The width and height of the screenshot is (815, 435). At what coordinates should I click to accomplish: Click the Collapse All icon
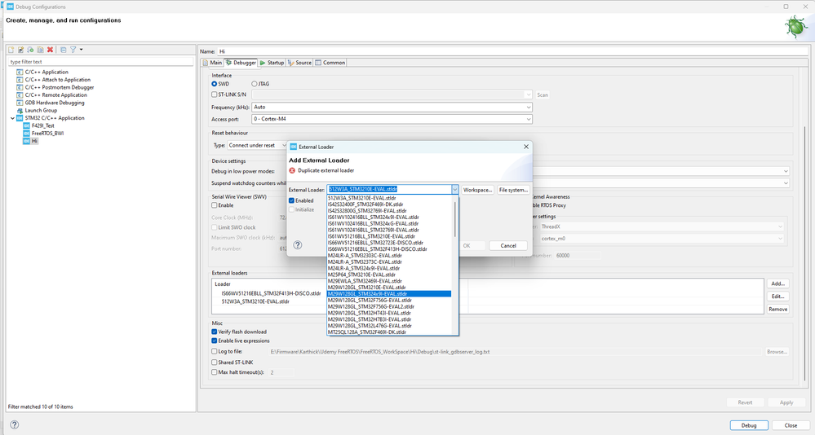(x=64, y=50)
